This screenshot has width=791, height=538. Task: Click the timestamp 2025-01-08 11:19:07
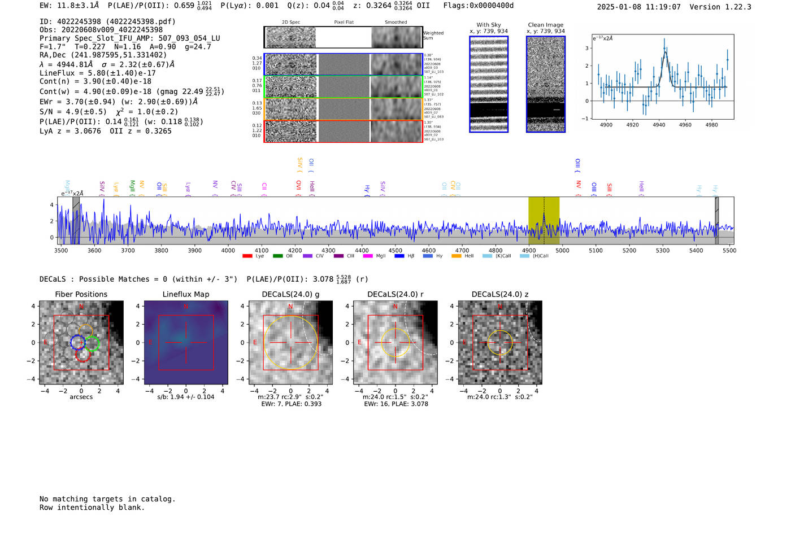pos(639,7)
